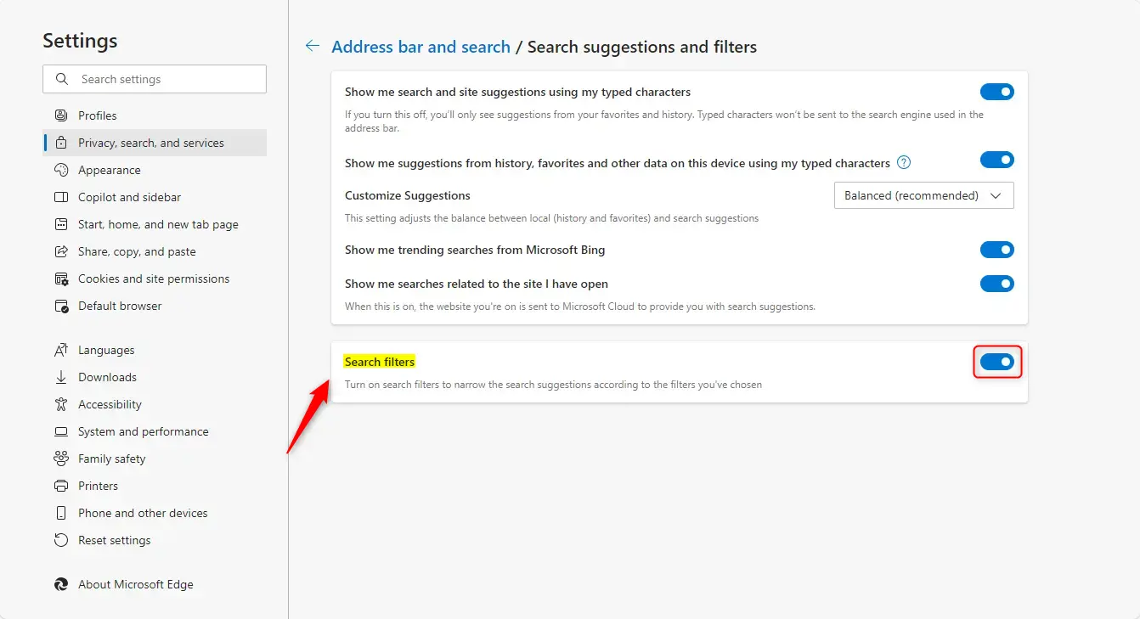
Task: Toggle suggestions from history and favorites
Action: (x=996, y=160)
